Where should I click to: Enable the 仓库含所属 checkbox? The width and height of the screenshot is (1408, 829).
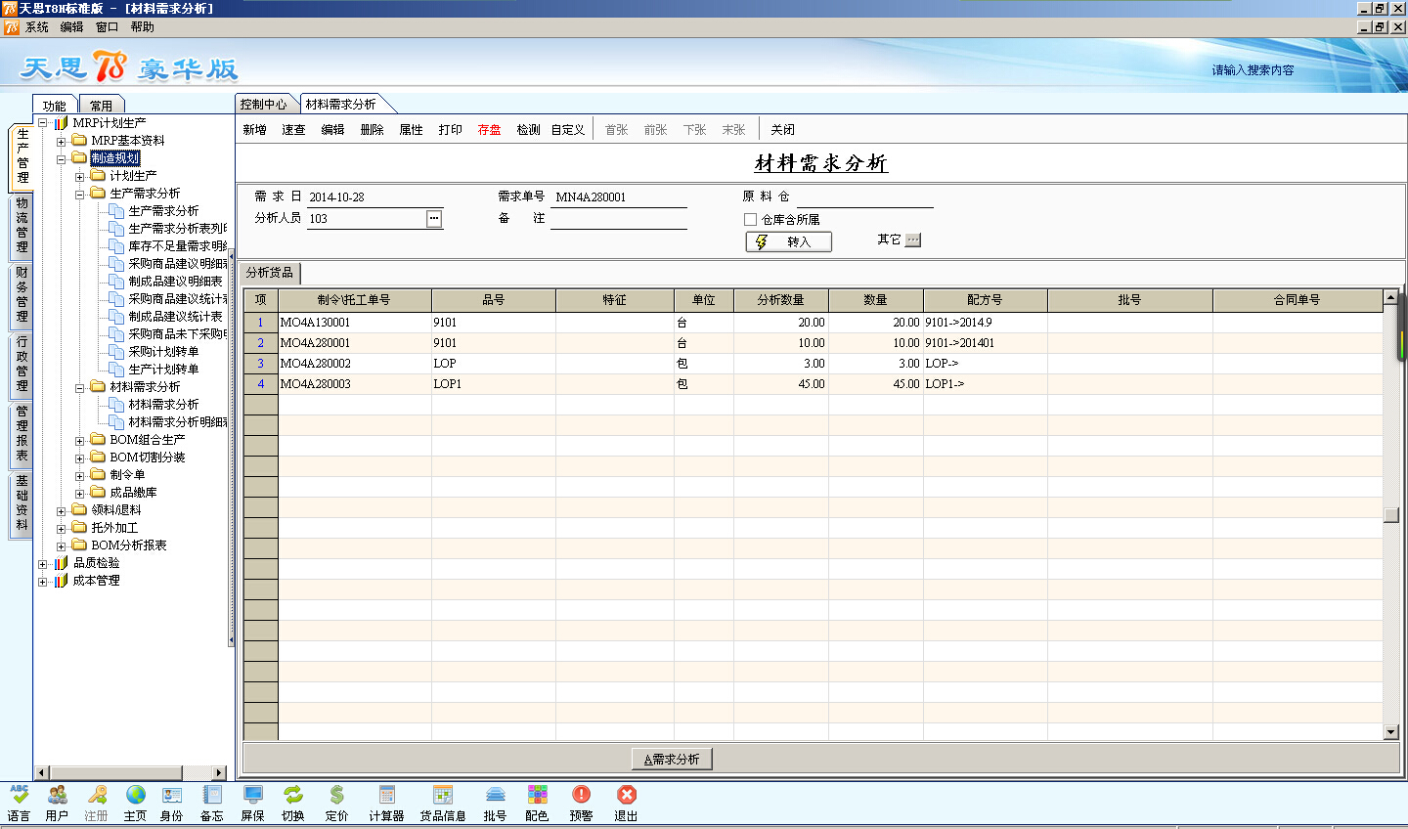coord(751,220)
